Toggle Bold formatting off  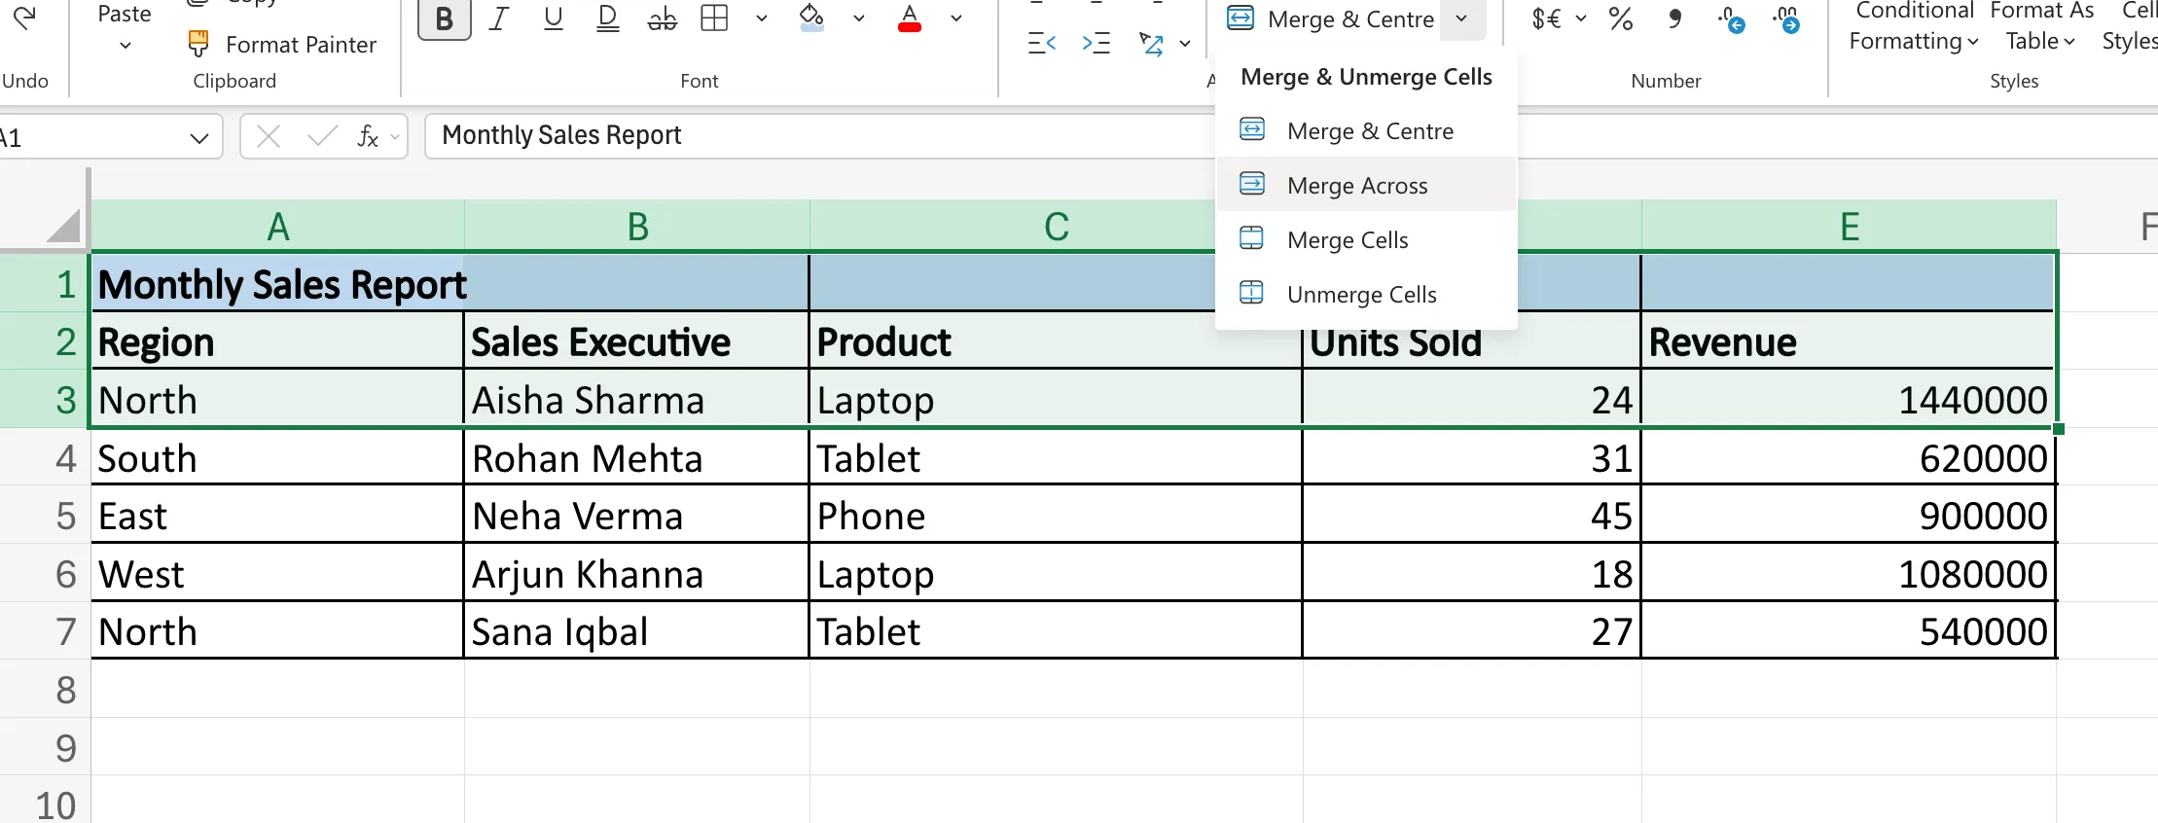(x=444, y=18)
